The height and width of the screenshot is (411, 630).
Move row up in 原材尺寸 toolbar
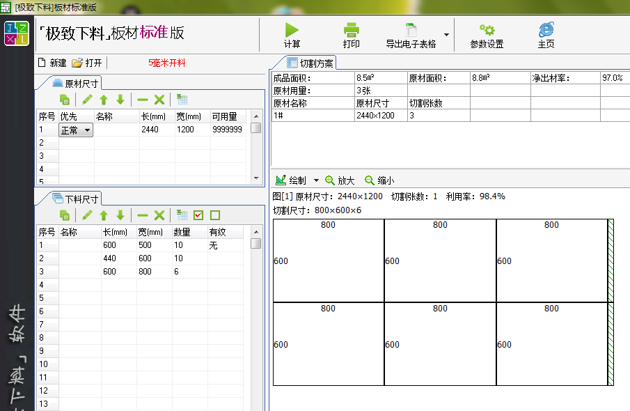[104, 100]
